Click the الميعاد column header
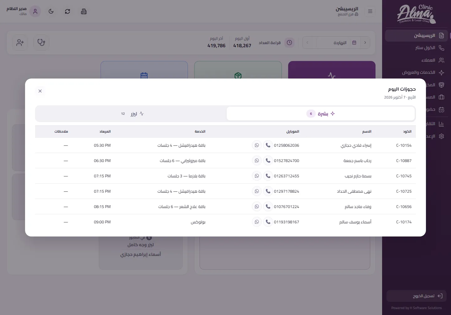The width and height of the screenshot is (451, 315). (105, 131)
